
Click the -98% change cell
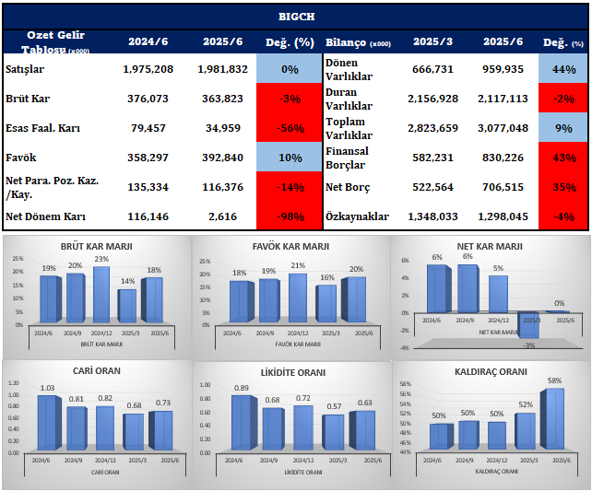point(290,216)
